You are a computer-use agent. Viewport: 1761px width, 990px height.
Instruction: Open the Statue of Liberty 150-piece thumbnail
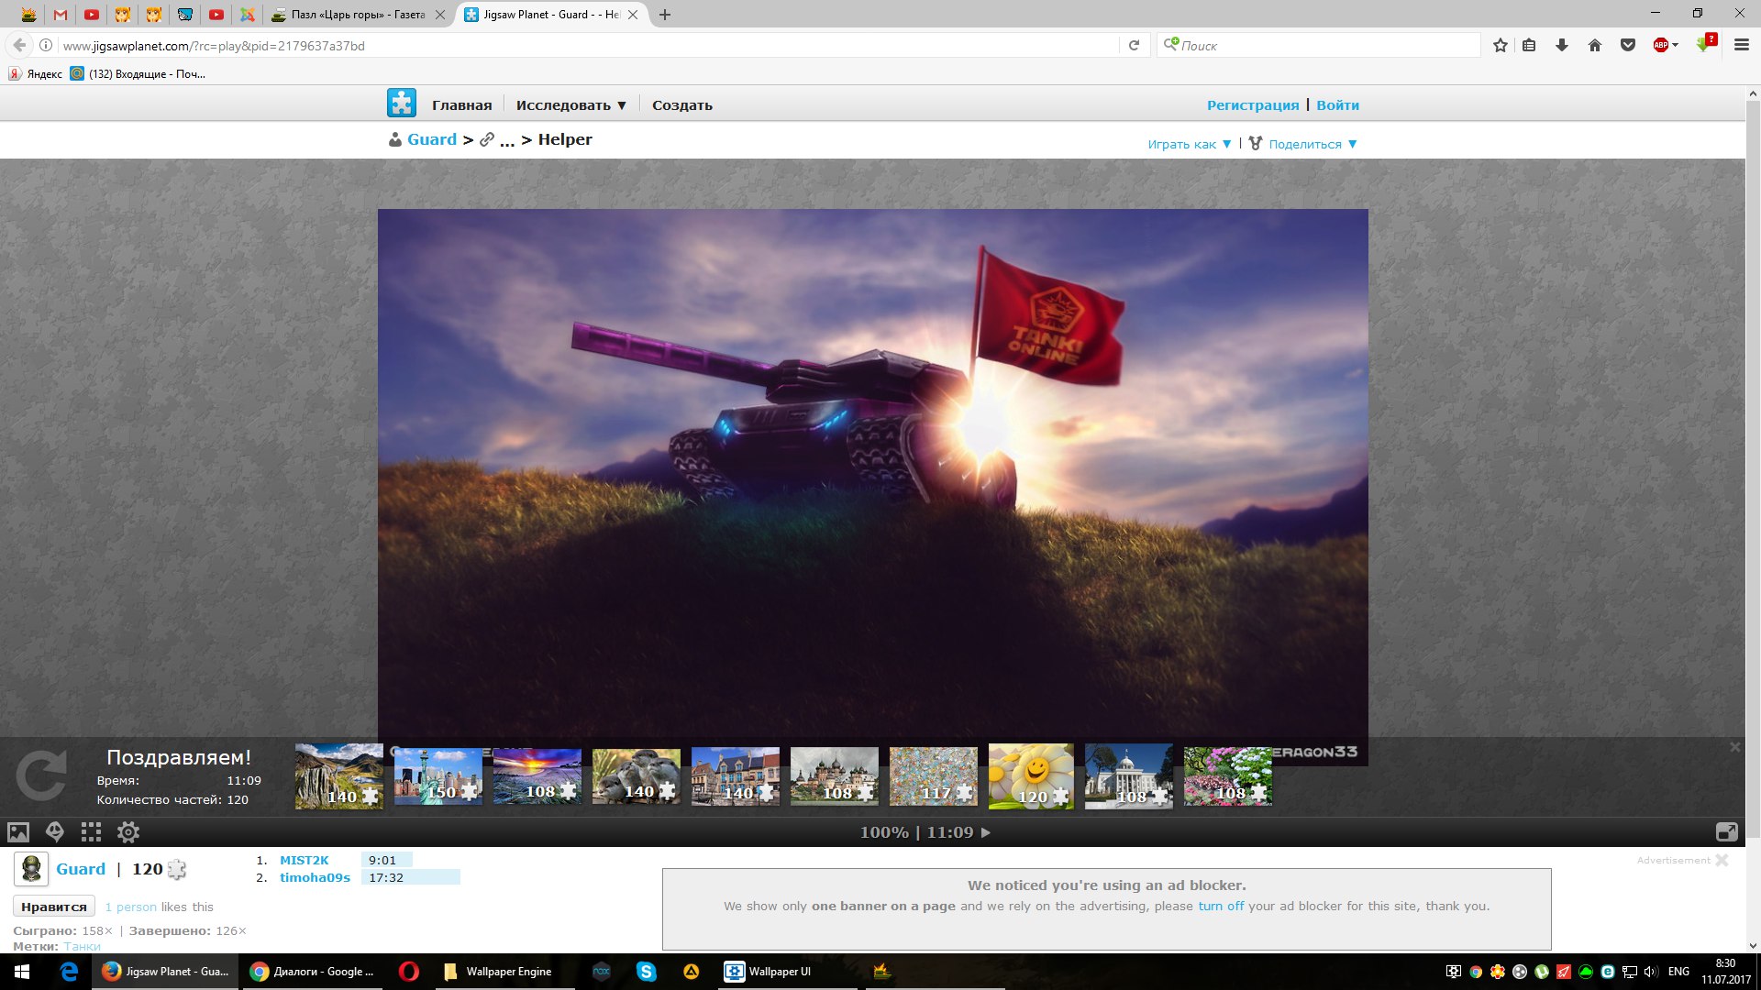438,775
